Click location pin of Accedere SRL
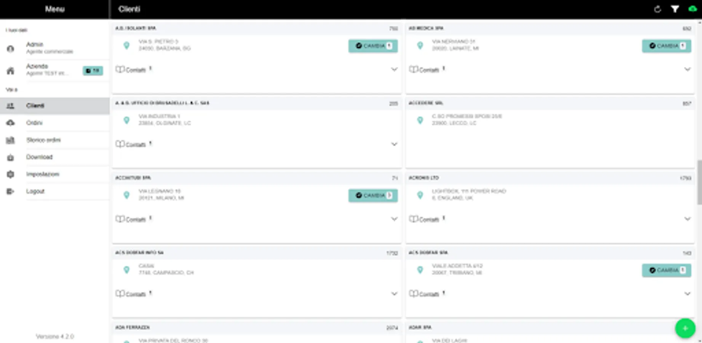This screenshot has height=343, width=702. point(420,120)
